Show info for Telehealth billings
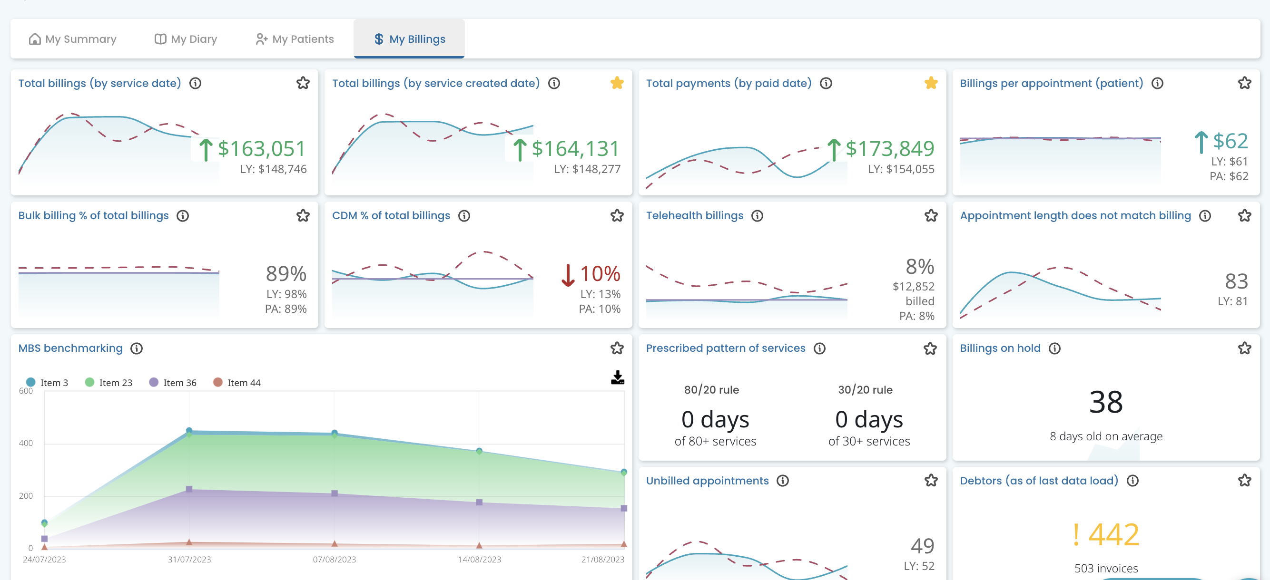 (757, 215)
